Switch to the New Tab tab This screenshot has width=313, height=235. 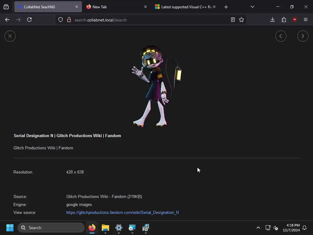pos(117,7)
